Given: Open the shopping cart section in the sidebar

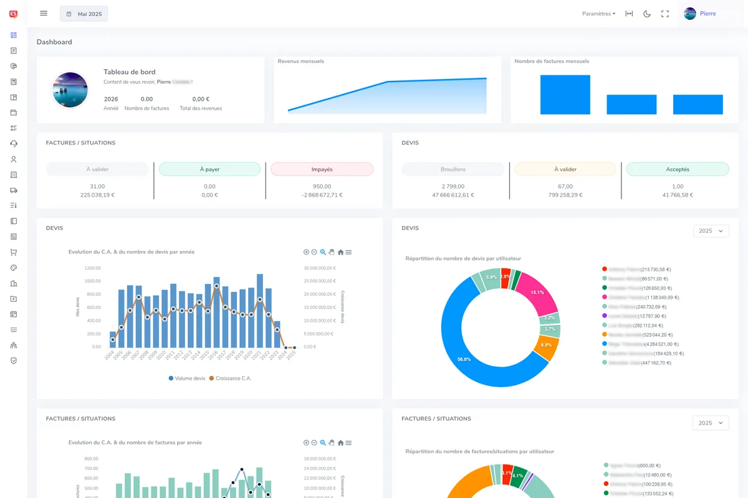Looking at the screenshot, I should pos(13,252).
